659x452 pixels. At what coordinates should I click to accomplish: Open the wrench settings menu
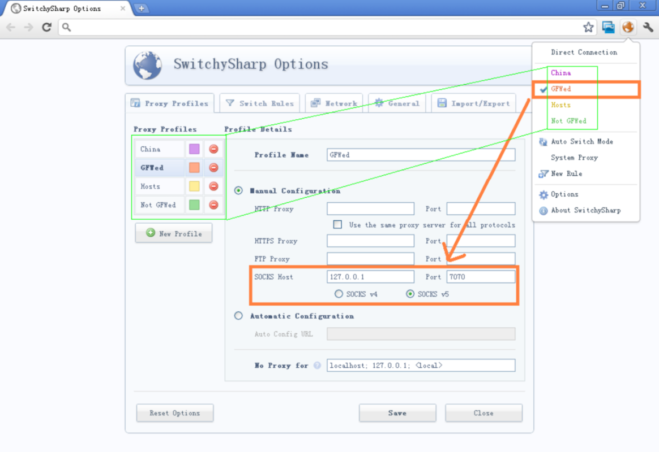pyautogui.click(x=648, y=28)
